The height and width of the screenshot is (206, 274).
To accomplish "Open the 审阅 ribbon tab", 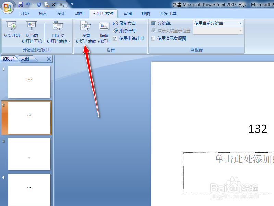I will [x=128, y=14].
